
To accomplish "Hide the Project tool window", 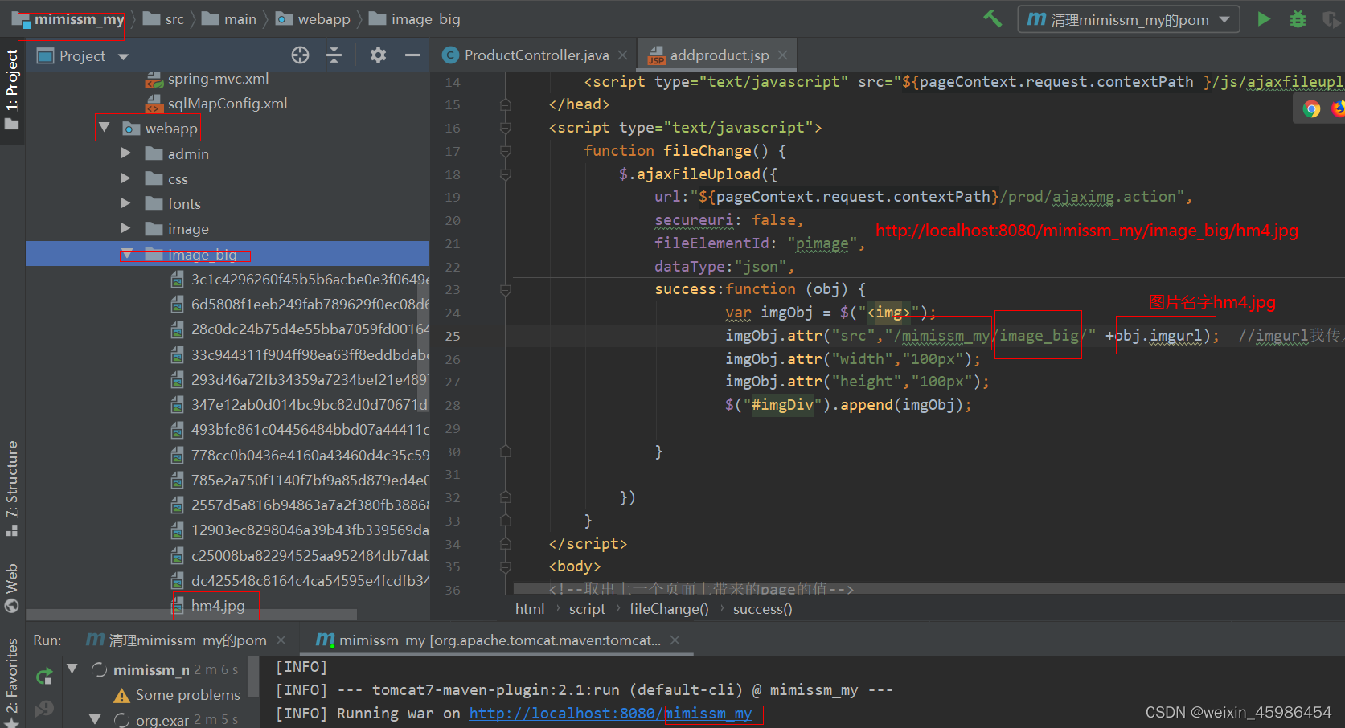I will [x=412, y=55].
